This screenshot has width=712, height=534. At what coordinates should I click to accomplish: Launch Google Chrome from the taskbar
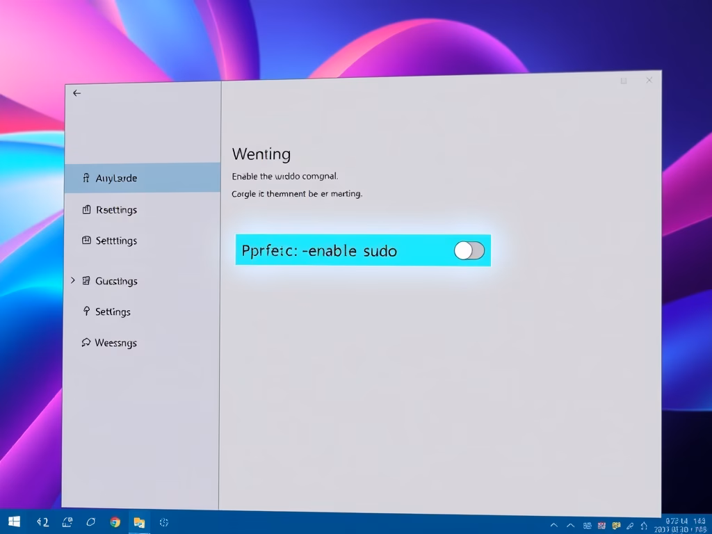click(115, 522)
